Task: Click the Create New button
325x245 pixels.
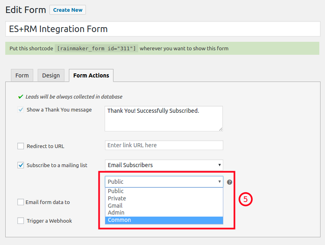Action: 68,10
